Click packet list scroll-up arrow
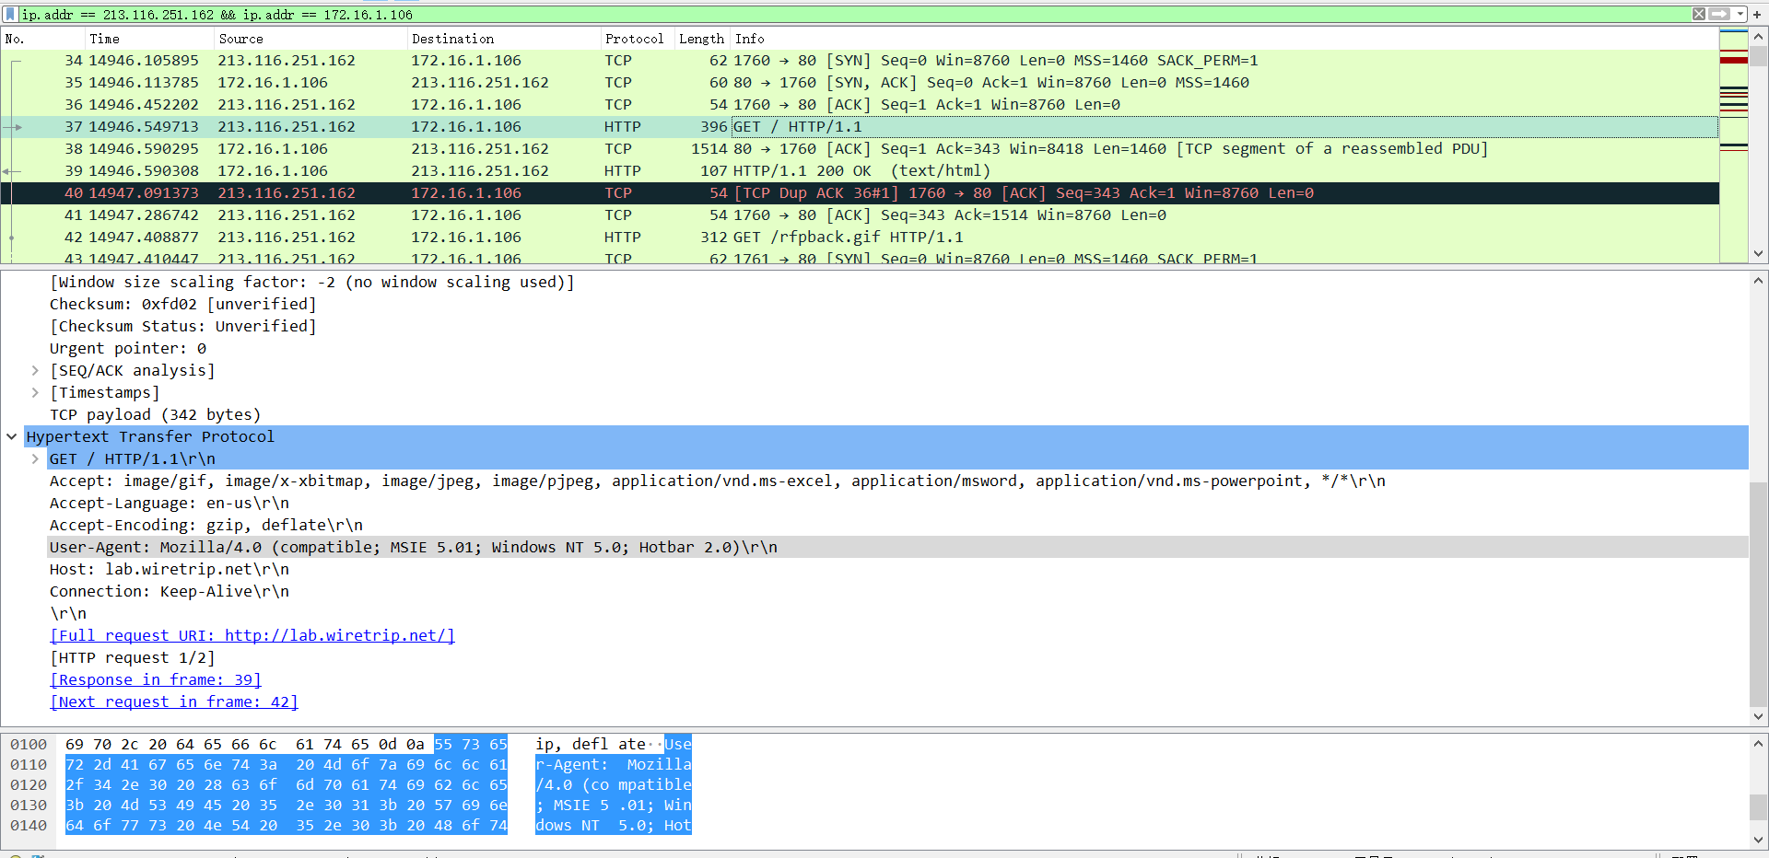The image size is (1769, 858). tap(1758, 38)
